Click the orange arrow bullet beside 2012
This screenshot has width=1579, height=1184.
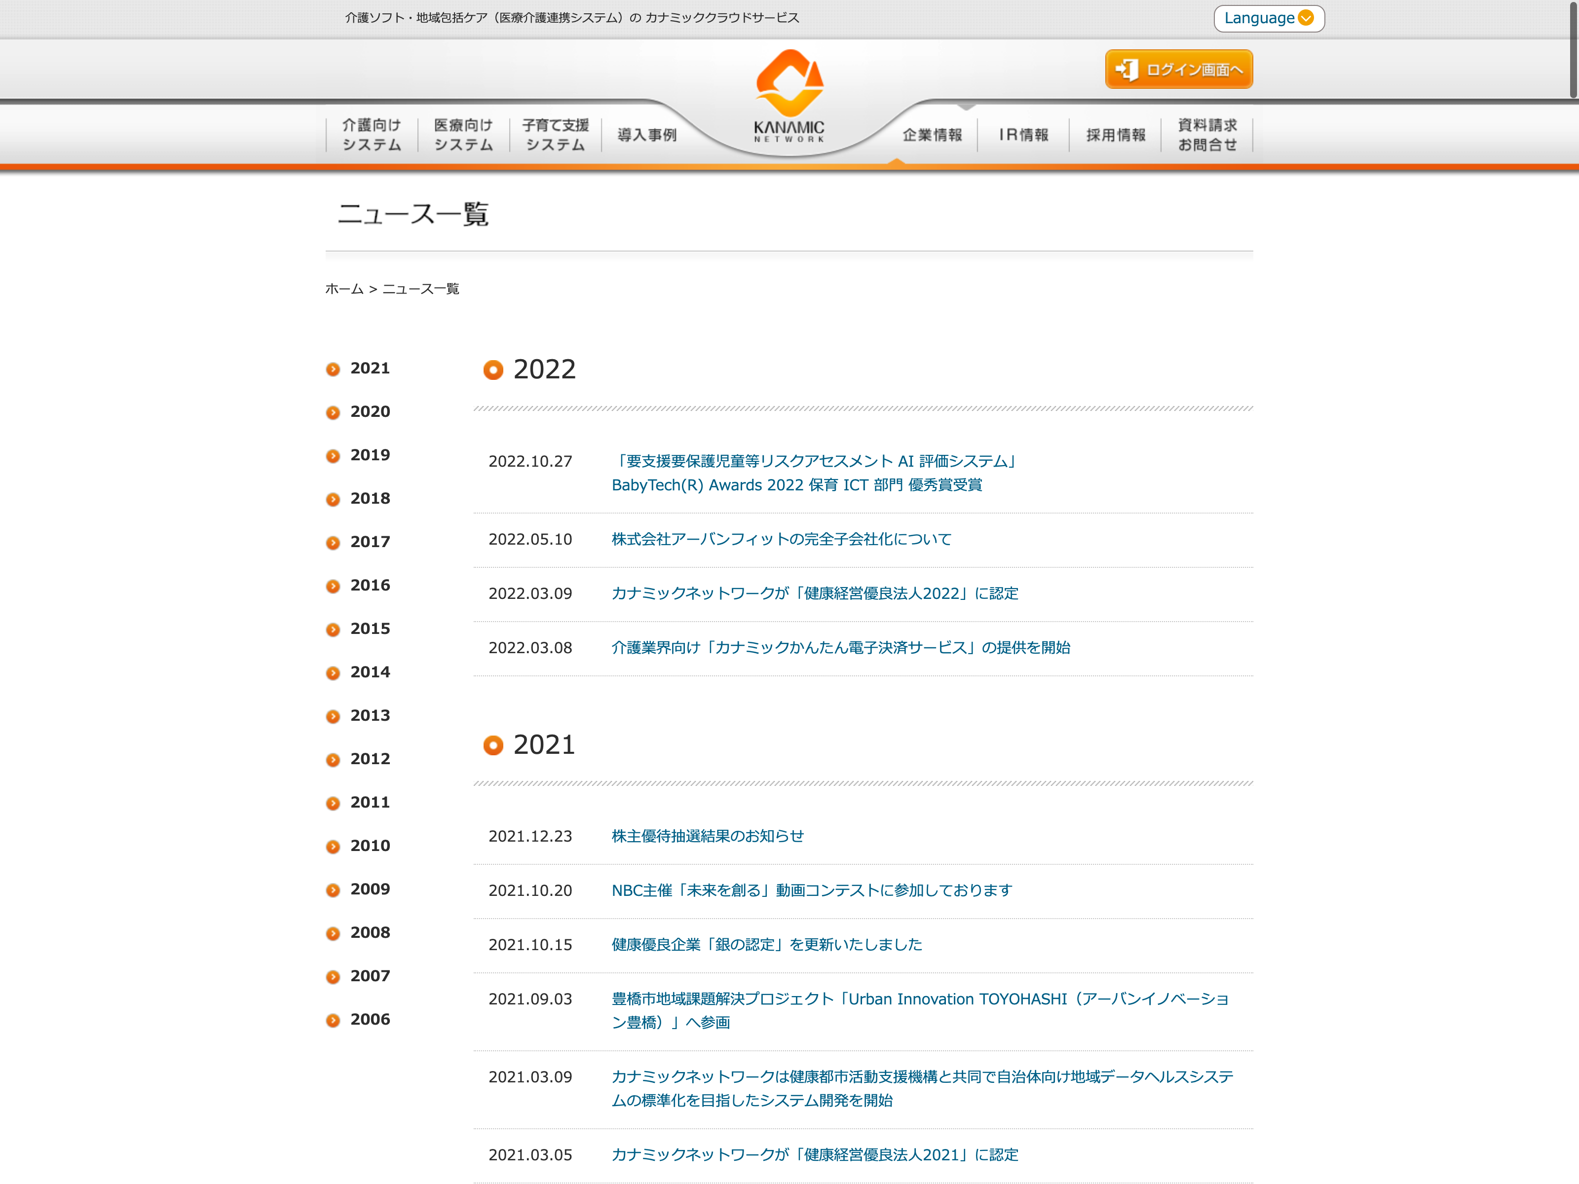pos(333,760)
